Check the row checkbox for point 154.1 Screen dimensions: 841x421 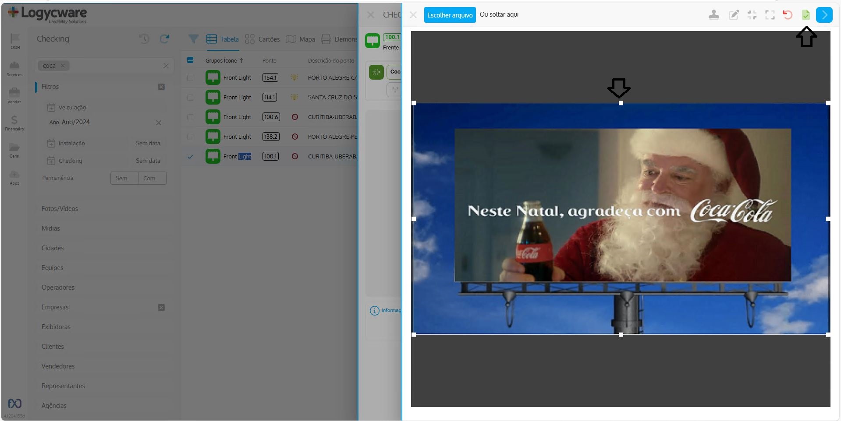190,77
